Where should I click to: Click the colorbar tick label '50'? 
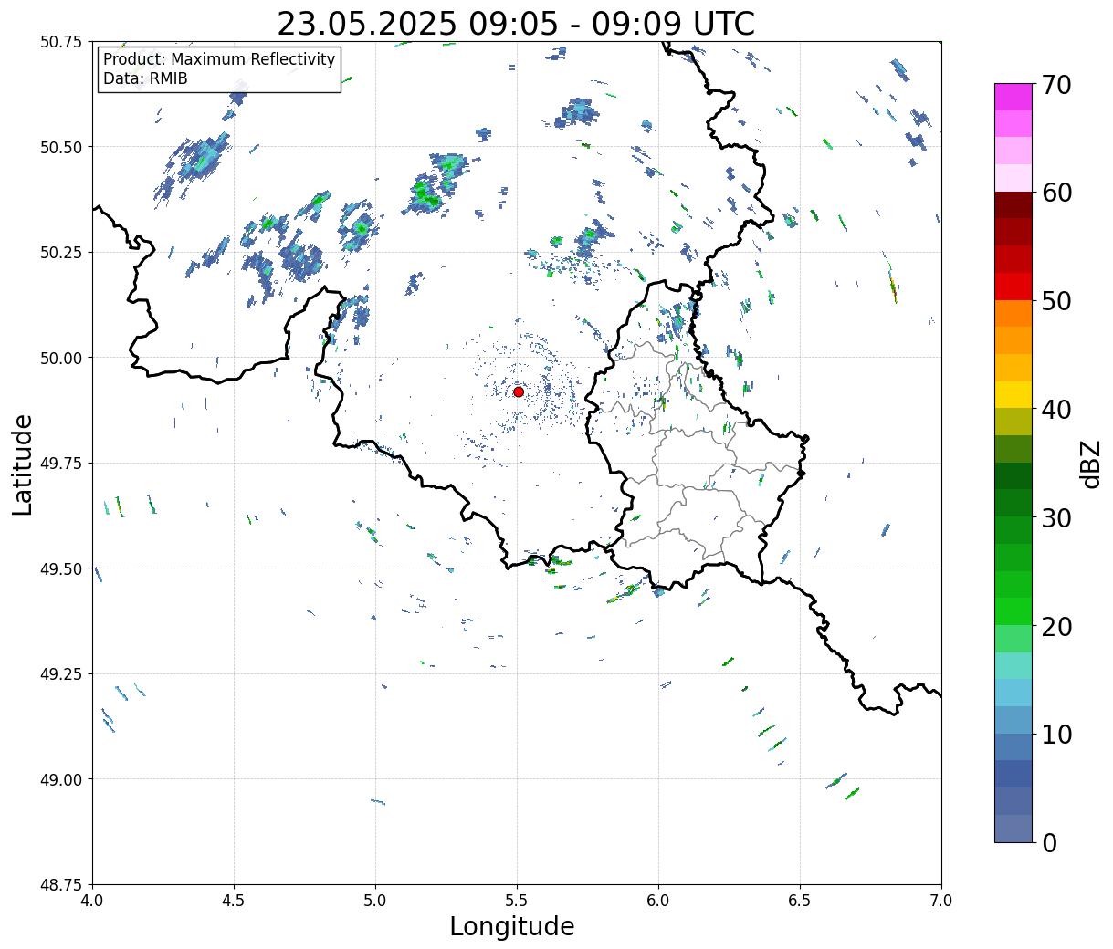point(1055,301)
